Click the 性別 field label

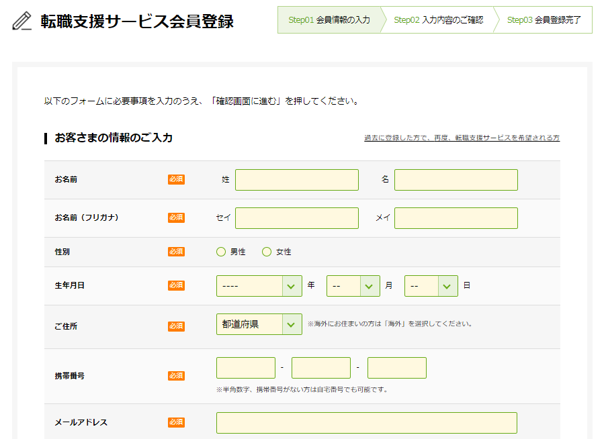click(62, 252)
